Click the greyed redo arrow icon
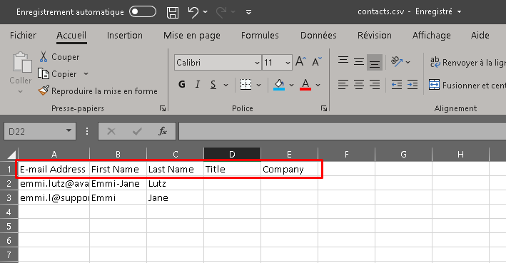Screen dimensions: 506x263 tap(221, 12)
